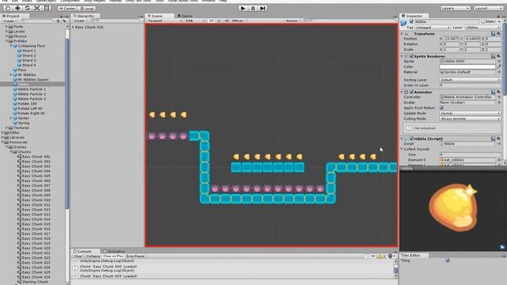Image resolution: width=507 pixels, height=285 pixels.
Task: Open the Layer Nibbles dropdown
Action: 483,28
